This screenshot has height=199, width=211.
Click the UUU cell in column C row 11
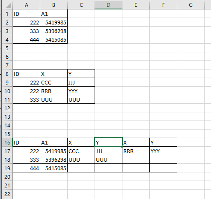[81, 99]
